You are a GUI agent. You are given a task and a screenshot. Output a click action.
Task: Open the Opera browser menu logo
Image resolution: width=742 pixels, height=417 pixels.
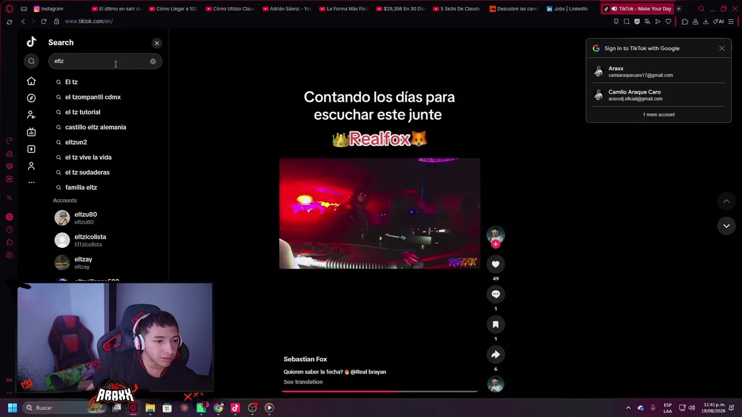(9, 9)
